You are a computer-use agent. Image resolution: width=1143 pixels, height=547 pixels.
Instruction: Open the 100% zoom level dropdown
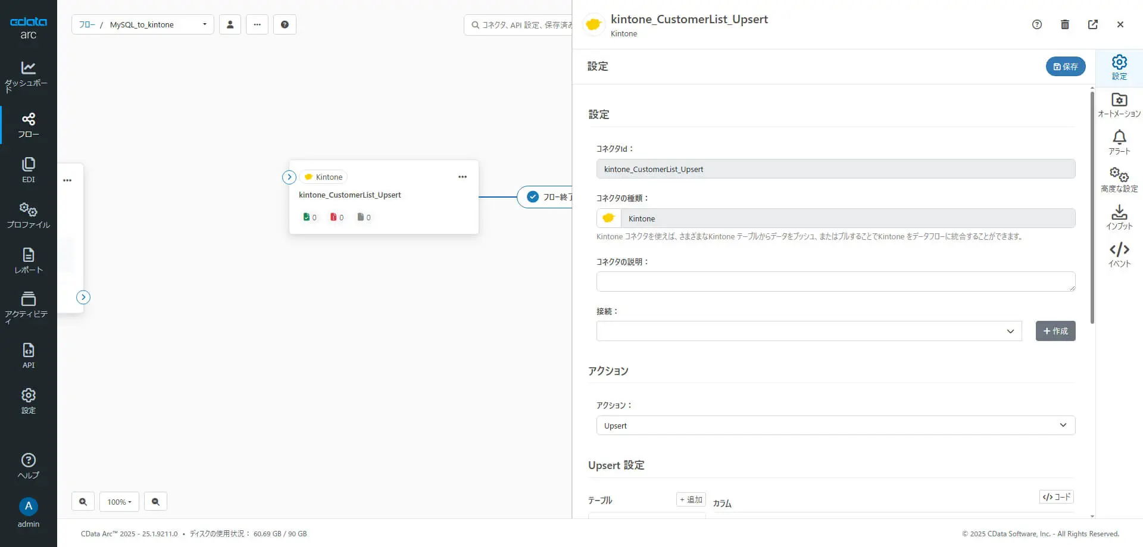click(119, 502)
